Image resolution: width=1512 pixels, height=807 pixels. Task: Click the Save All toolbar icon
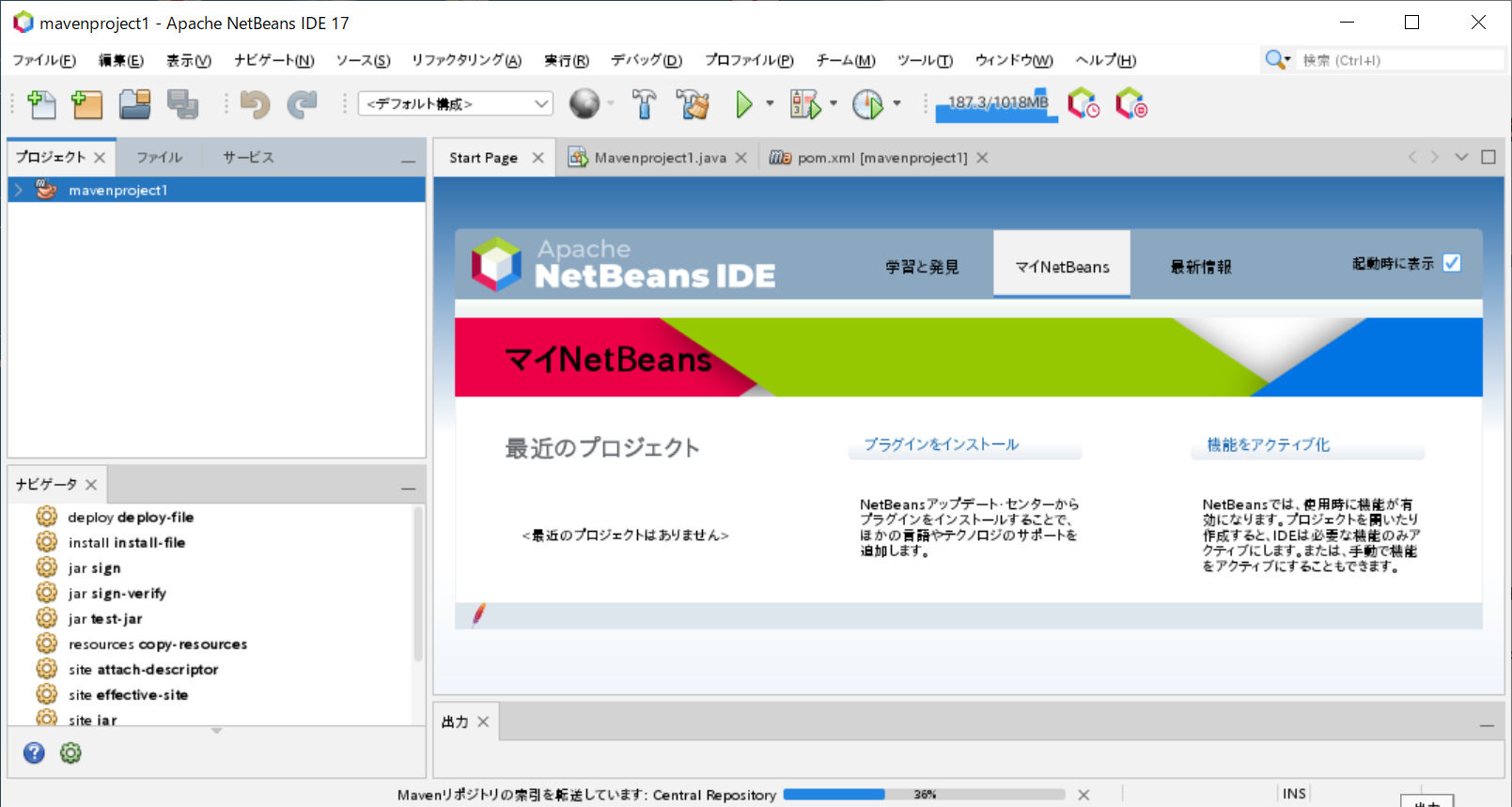tap(182, 104)
